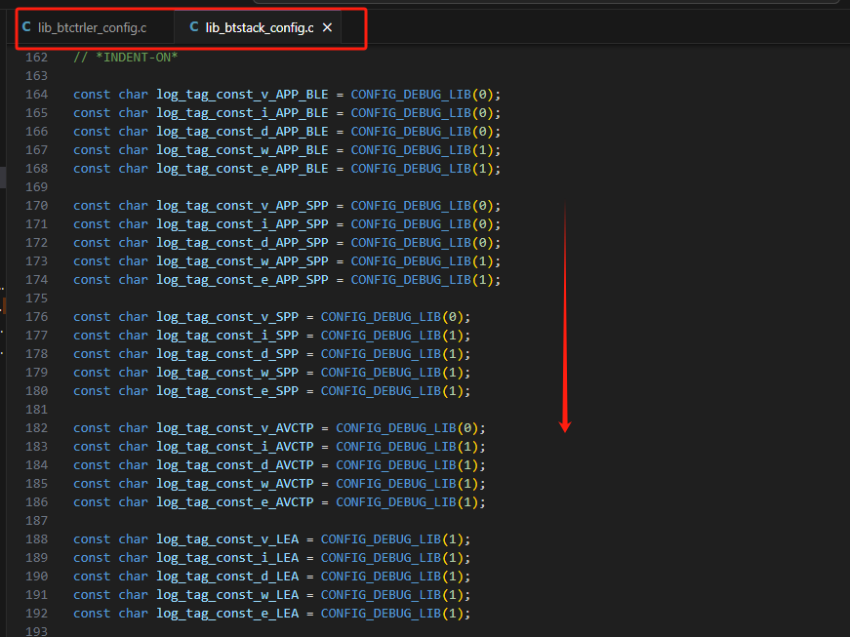This screenshot has width=850, height=637.
Task: Place cursor on log_tag_const_v_APP_SPP
Action: (242, 206)
